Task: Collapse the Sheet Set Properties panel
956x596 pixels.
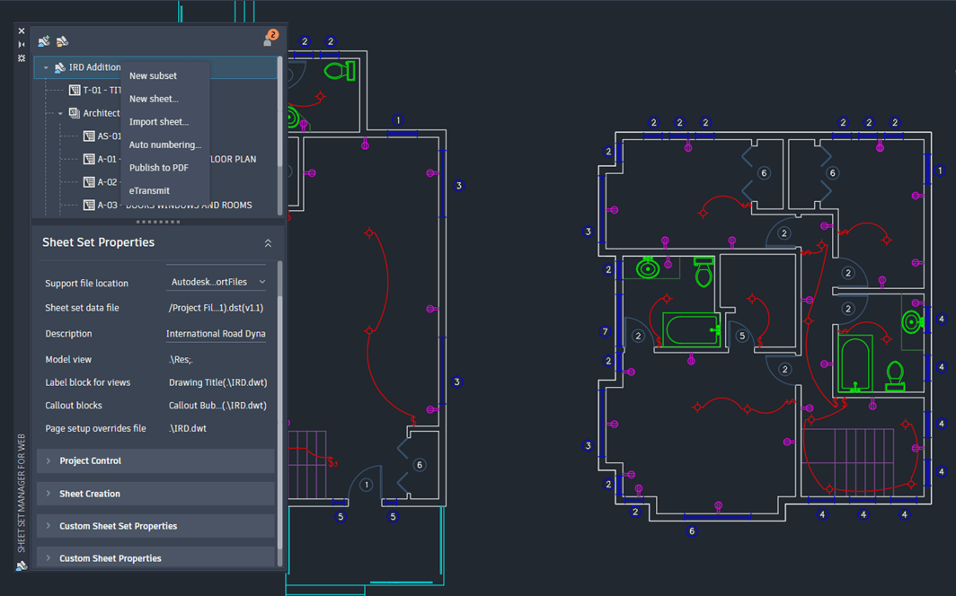Action: click(x=268, y=242)
